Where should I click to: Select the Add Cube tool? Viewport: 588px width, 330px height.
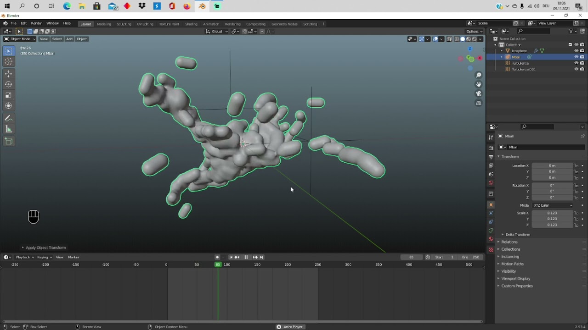8,141
